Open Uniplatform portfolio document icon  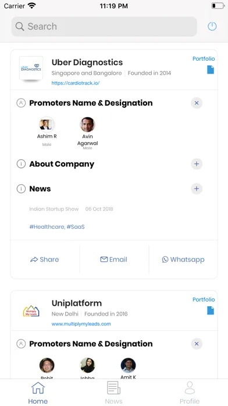pos(211,310)
